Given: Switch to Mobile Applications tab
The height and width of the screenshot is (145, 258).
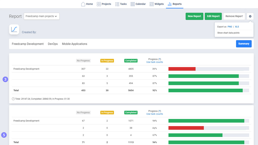Looking at the screenshot, I should pos(75,44).
